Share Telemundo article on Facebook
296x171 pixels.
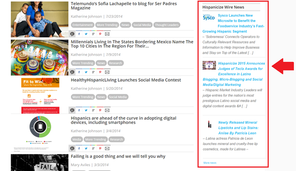pyautogui.click(x=79, y=34)
